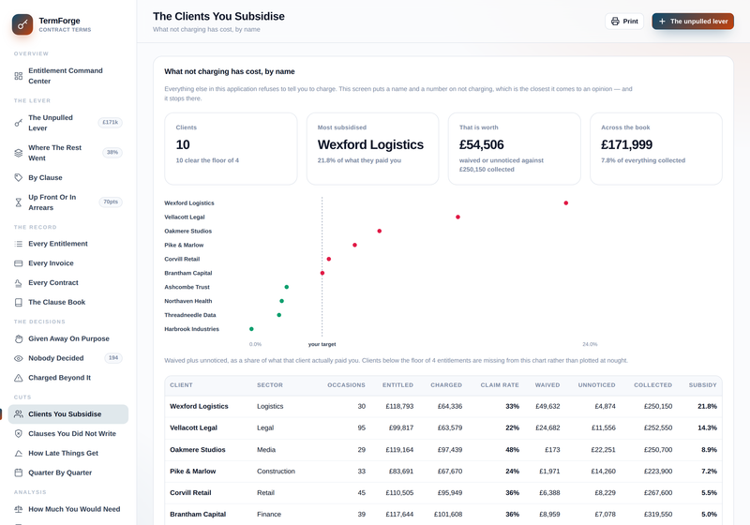Go to Given Away On Purpose

click(x=67, y=338)
